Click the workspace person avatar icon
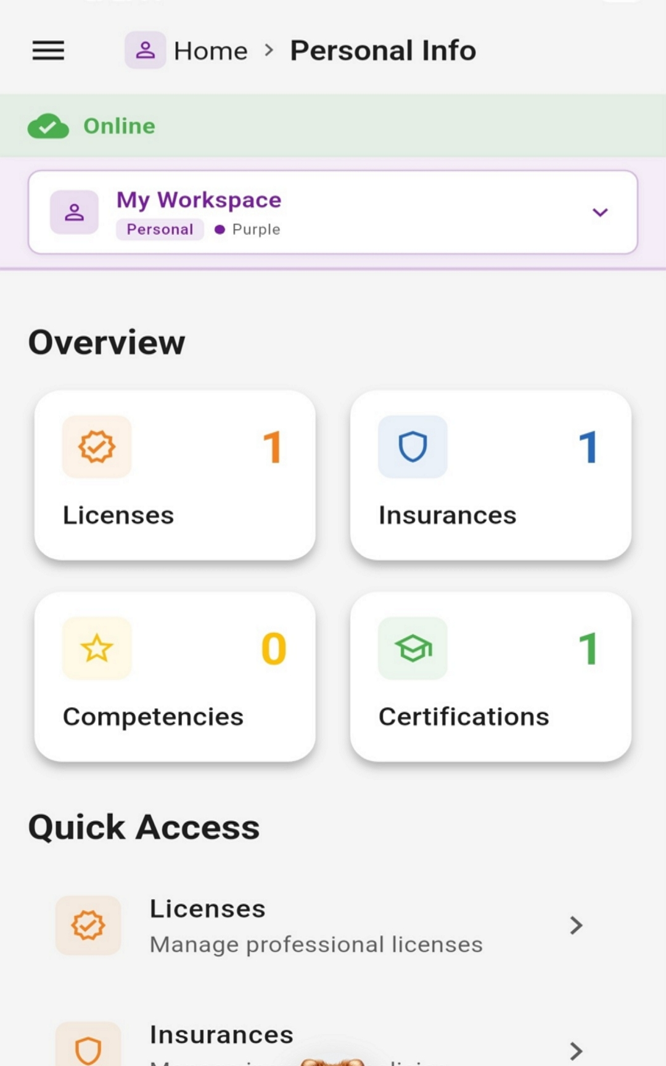 [x=75, y=212]
